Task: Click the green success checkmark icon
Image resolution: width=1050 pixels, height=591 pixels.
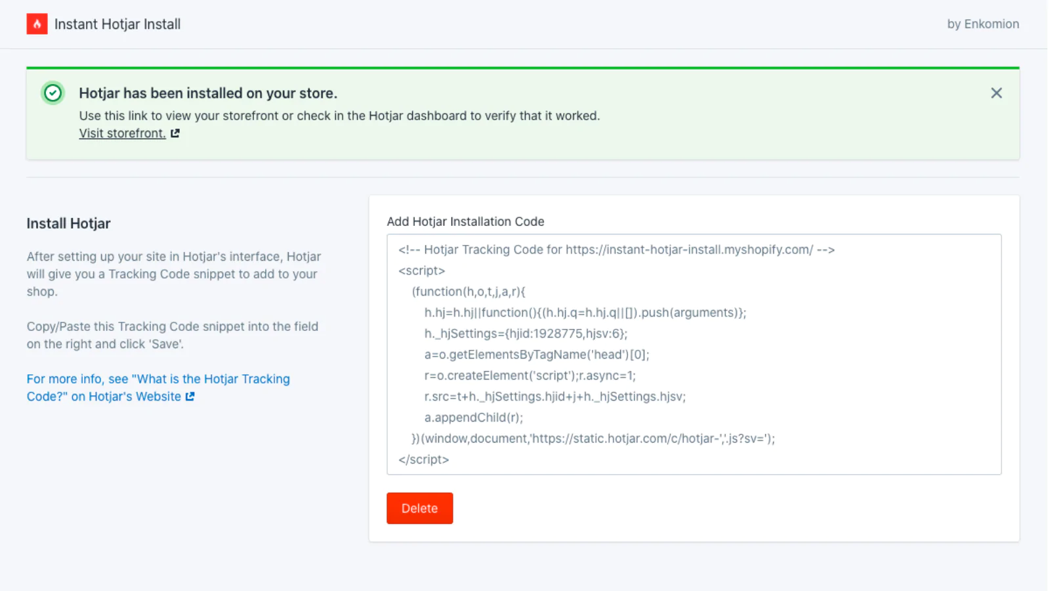Action: click(x=53, y=93)
